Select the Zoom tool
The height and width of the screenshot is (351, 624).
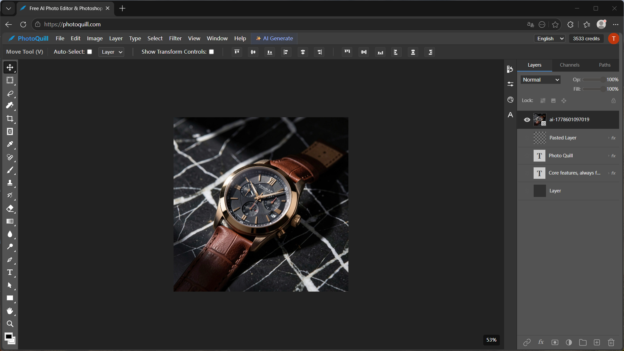click(10, 324)
